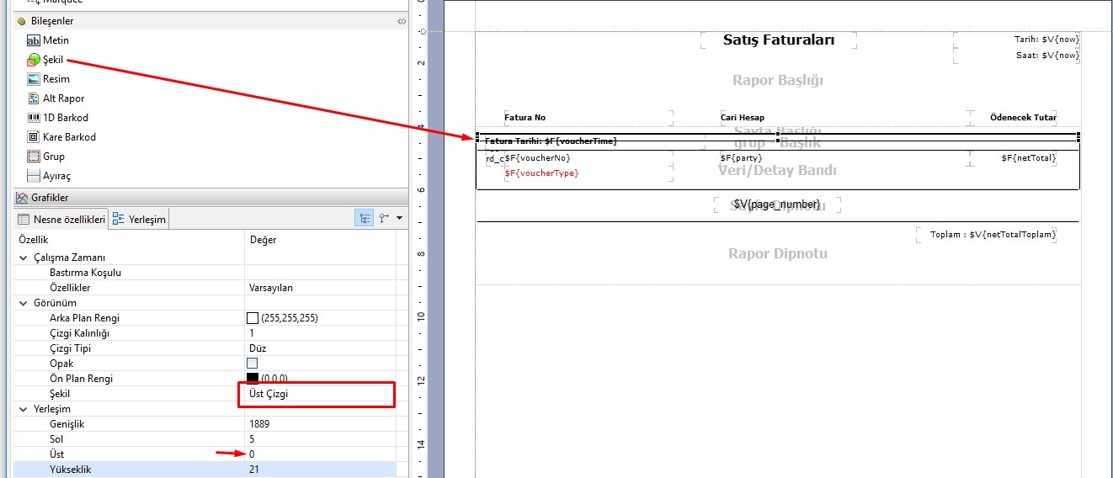Select the Kare Barkod component
Viewport: 1113px width, 478px height.
[x=69, y=137]
